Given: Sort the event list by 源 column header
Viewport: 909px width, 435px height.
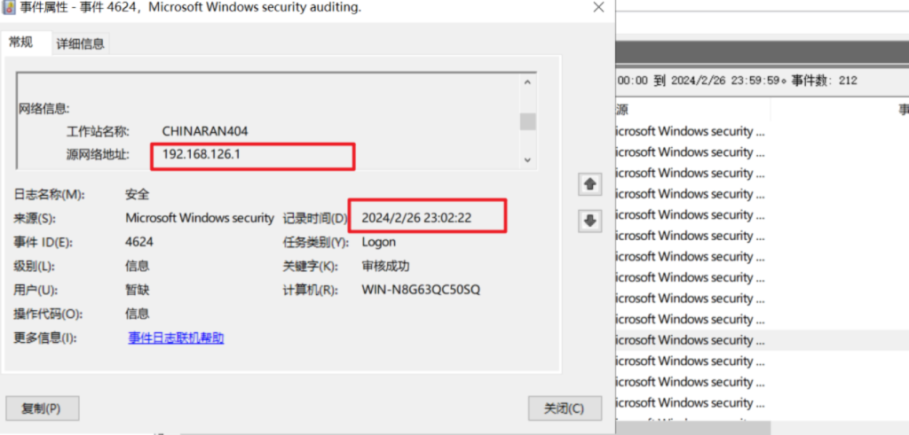Looking at the screenshot, I should (623, 110).
